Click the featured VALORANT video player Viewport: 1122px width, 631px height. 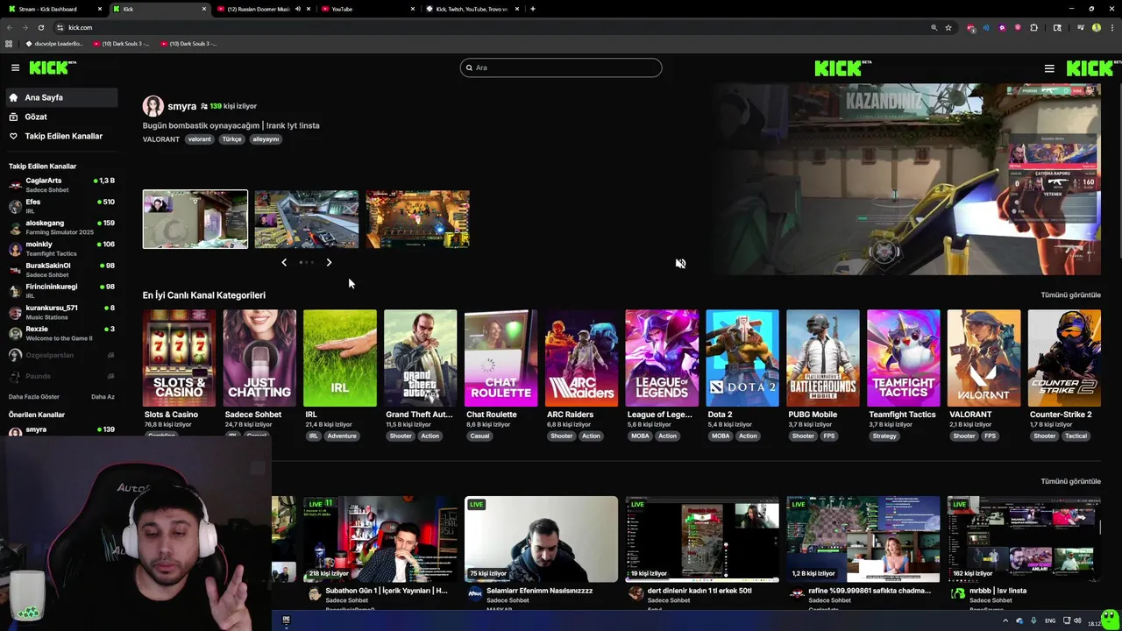coord(905,180)
